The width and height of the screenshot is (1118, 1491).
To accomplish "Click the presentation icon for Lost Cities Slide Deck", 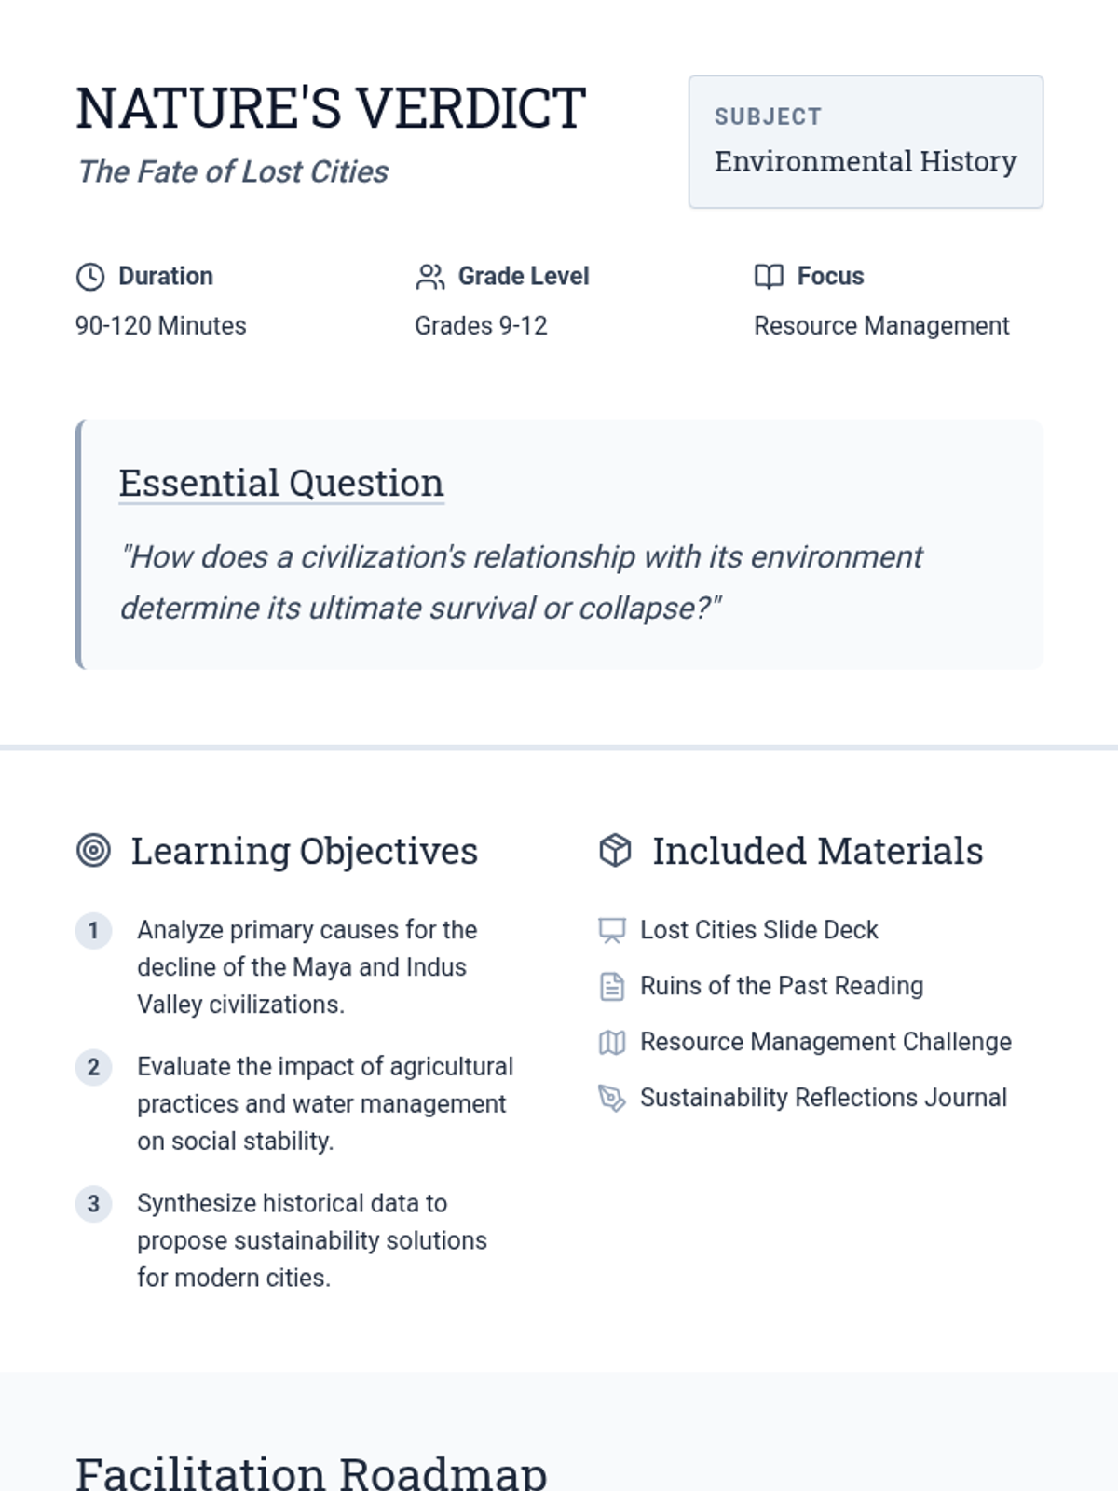I will 612,930.
